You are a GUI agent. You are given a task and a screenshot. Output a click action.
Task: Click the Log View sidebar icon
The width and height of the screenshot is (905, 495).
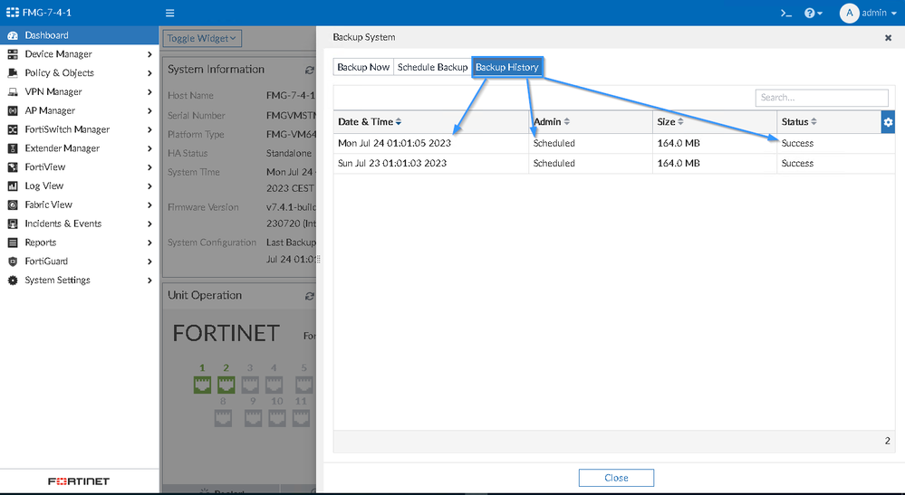(13, 186)
